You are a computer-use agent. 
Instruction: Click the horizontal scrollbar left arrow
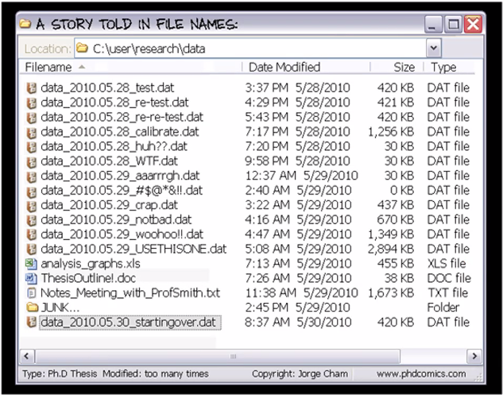[x=27, y=356]
